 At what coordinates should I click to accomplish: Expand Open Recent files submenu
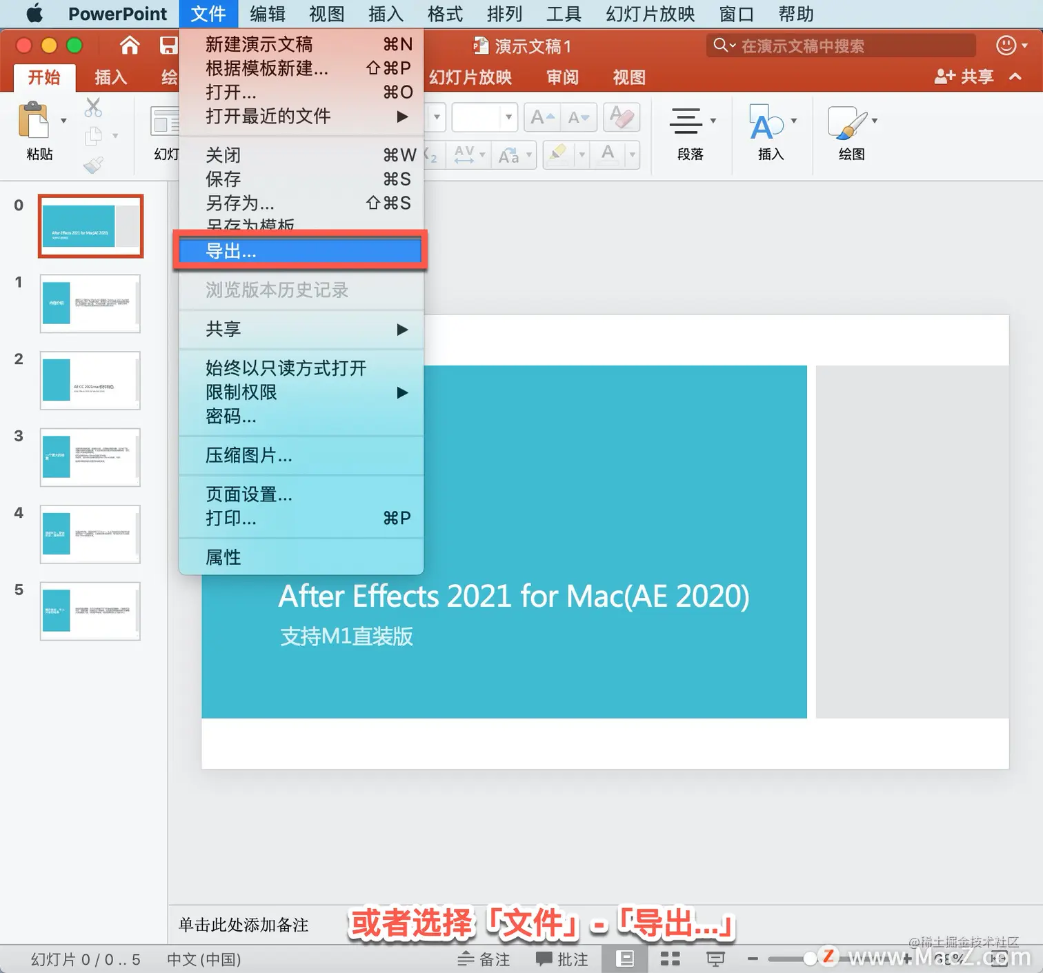point(301,116)
